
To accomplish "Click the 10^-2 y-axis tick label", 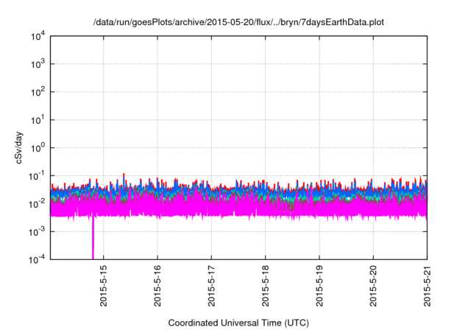I will [37, 204].
